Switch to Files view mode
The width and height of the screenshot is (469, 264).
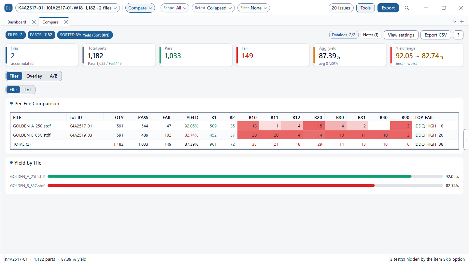pyautogui.click(x=14, y=76)
